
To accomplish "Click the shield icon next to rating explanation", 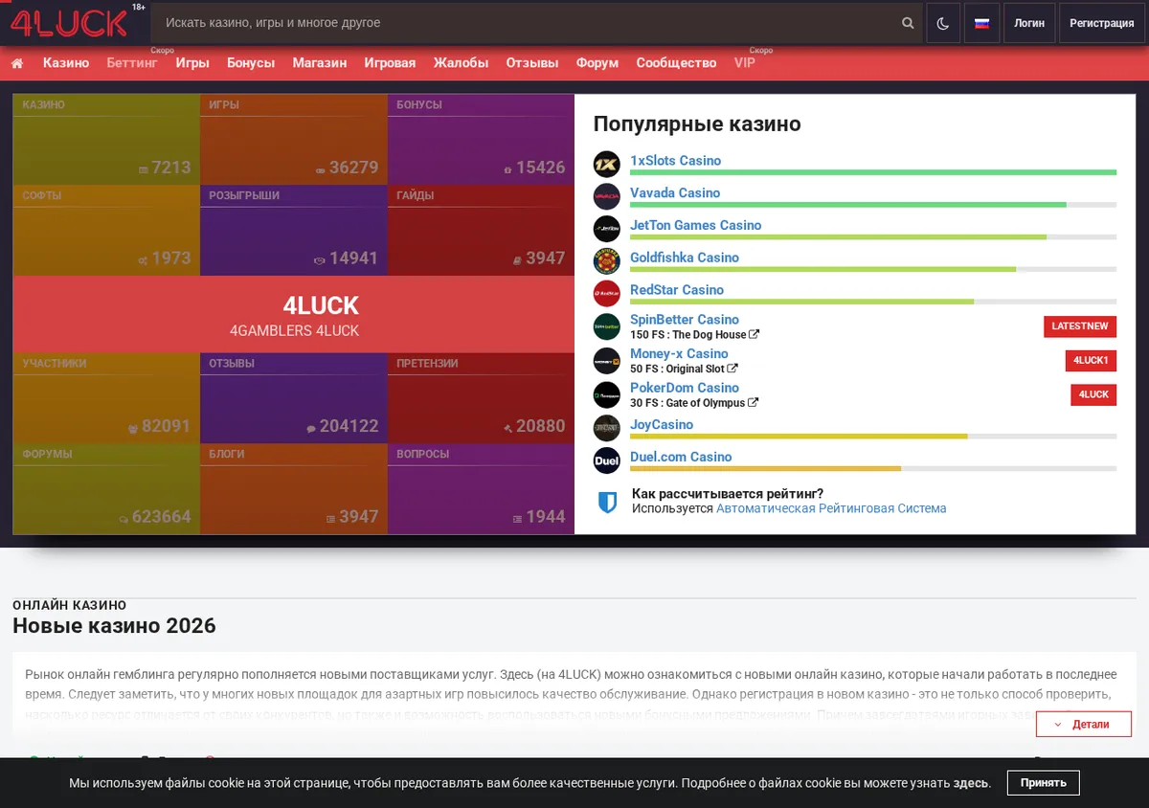I will point(607,503).
